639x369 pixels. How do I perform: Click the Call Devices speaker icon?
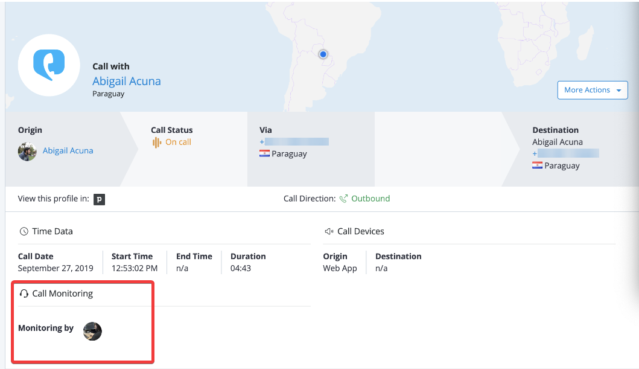coord(329,231)
